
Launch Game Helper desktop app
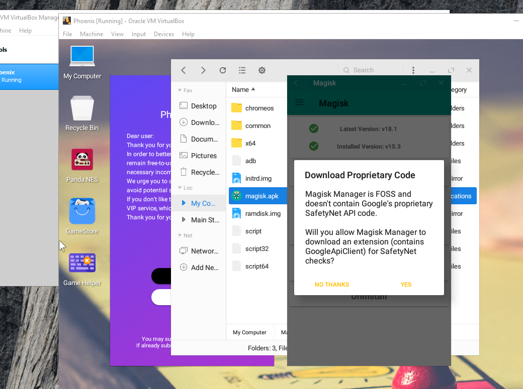click(82, 269)
